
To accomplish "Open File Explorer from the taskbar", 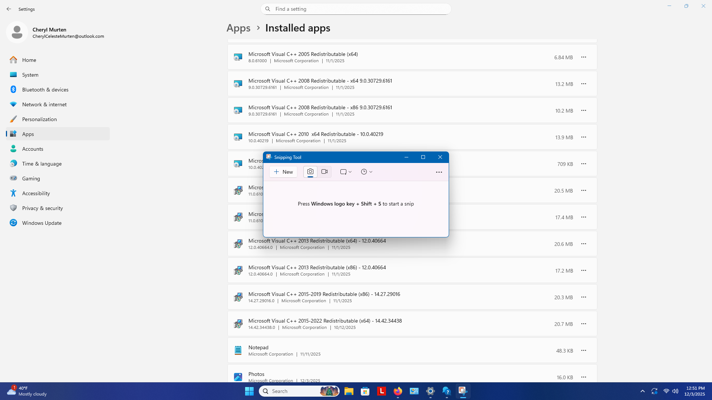I will pos(349,391).
